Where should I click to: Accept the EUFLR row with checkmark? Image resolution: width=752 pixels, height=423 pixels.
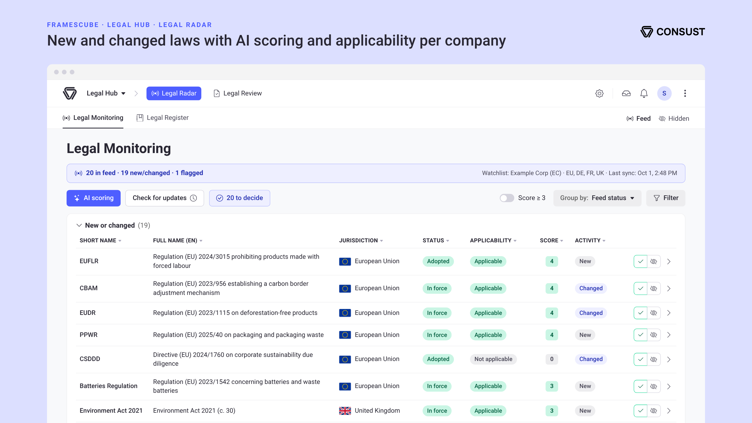coord(640,261)
